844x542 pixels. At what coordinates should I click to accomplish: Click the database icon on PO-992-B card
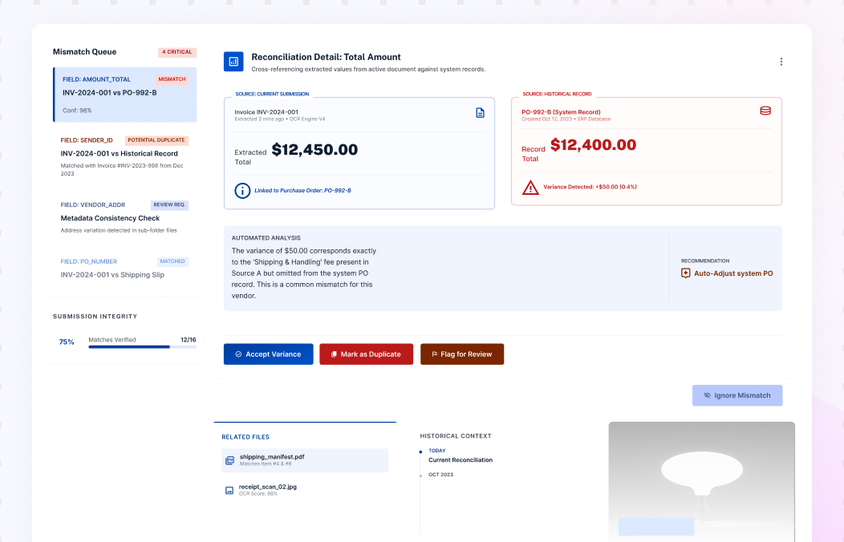(x=765, y=111)
